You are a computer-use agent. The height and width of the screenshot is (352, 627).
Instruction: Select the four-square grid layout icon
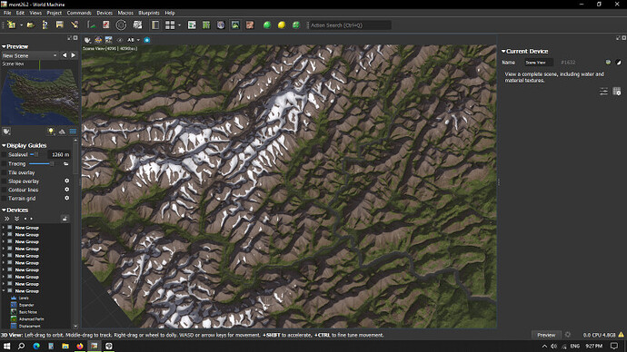click(x=170, y=24)
